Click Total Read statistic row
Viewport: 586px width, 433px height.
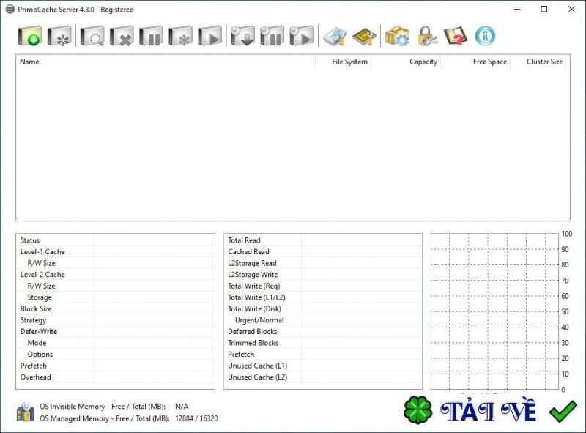(x=323, y=240)
